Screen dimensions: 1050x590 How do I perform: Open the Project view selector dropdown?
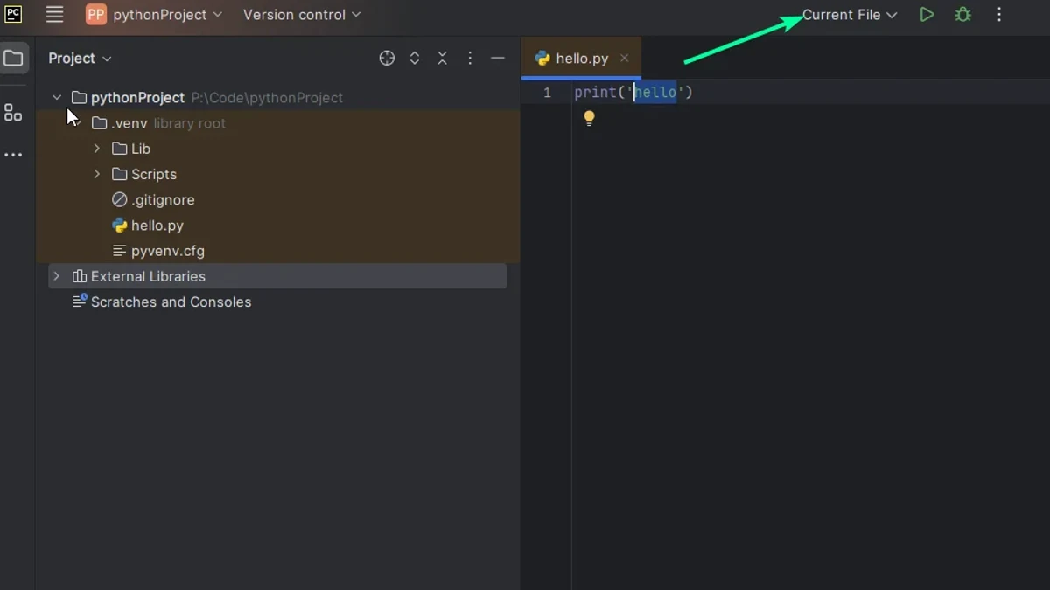(x=80, y=59)
